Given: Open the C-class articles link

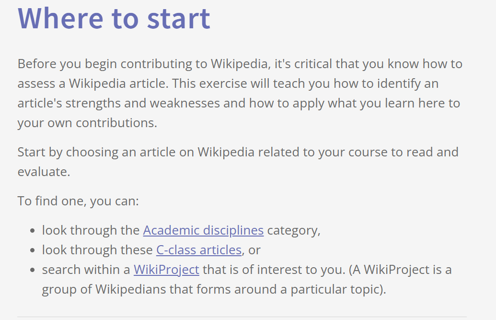Looking at the screenshot, I should 199,250.
